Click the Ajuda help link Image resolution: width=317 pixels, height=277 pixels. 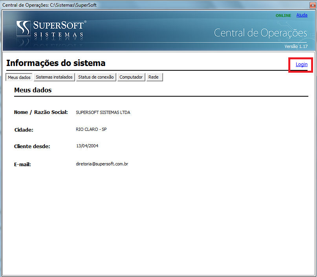click(302, 15)
